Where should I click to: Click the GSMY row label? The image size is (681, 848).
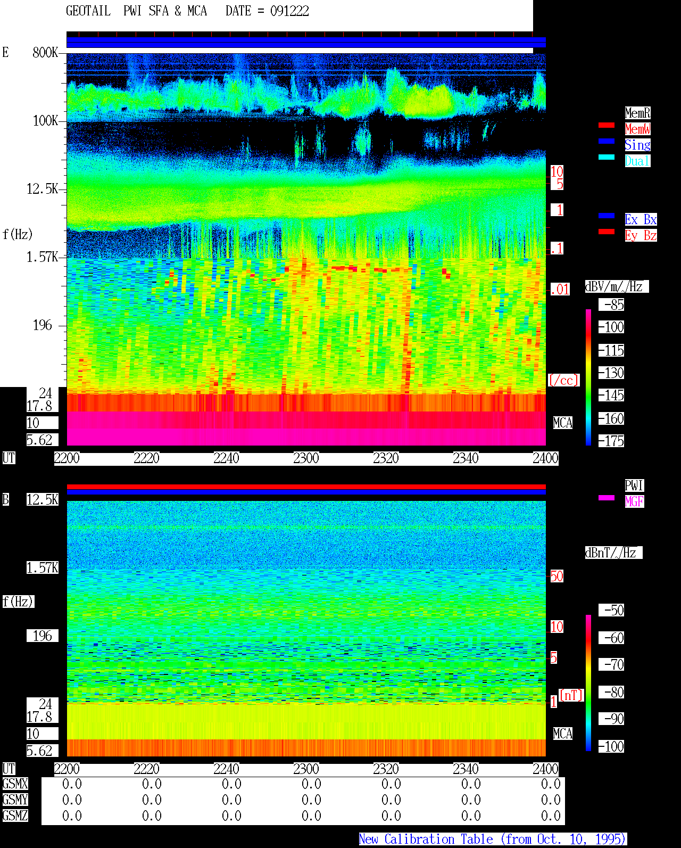click(x=15, y=800)
